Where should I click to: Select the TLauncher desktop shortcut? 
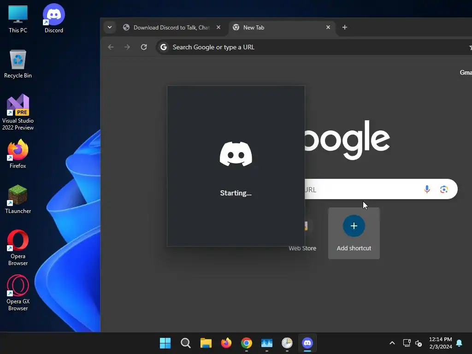(18, 199)
